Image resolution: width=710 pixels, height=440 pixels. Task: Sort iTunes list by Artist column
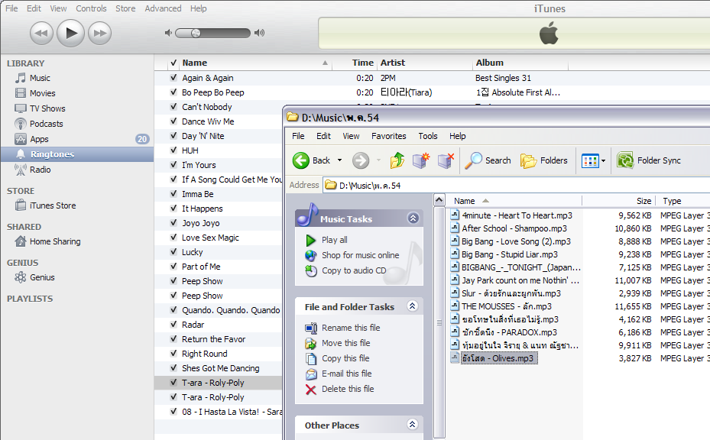[x=425, y=63]
